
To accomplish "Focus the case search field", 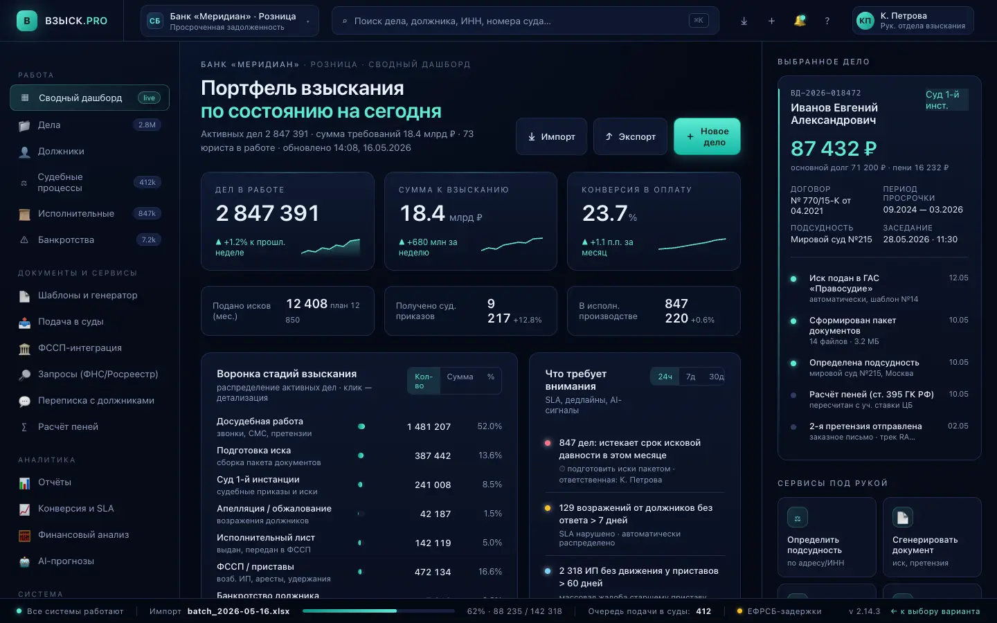I will 525,21.
